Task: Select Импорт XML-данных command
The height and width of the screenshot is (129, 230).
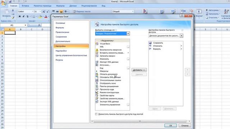Action: (112, 62)
